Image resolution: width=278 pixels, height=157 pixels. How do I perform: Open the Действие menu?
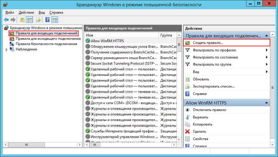click(26, 12)
